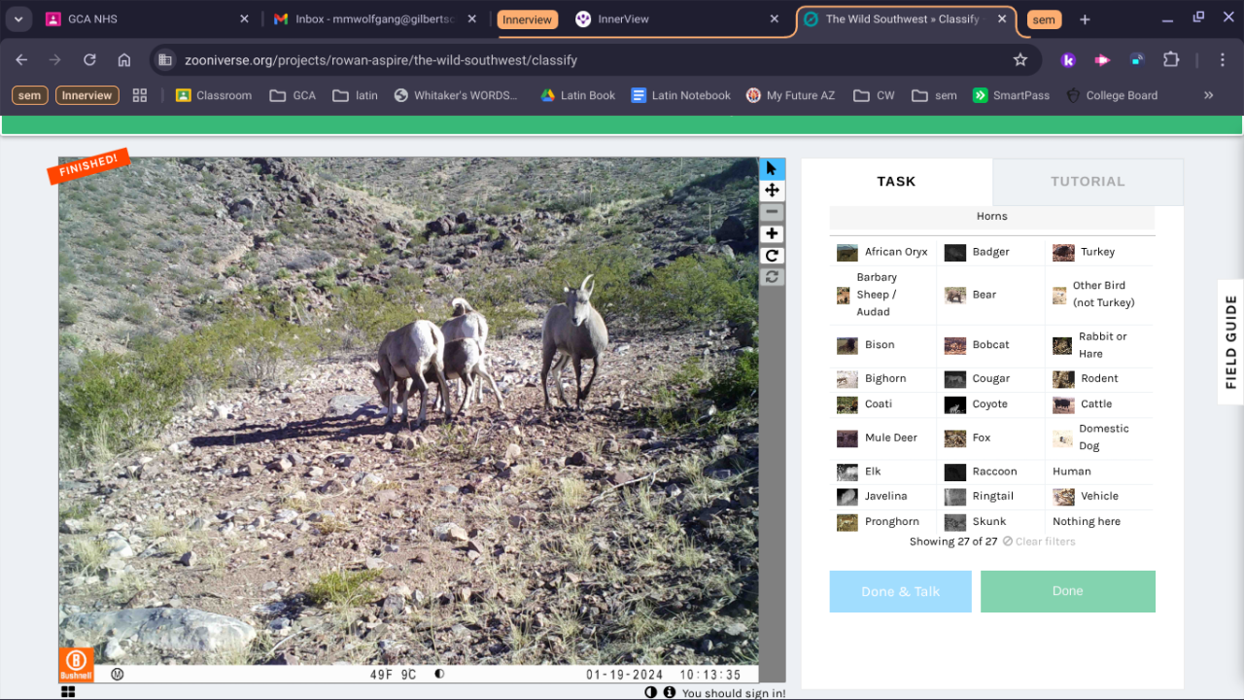Screen dimensions: 1244x700
Task: Choose Bighorn as the animal
Action: point(883,379)
